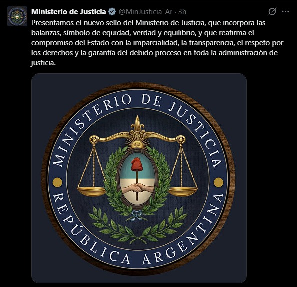Click the tweet text starting with Presentamos
The width and height of the screenshot is (297, 287).
(157, 43)
